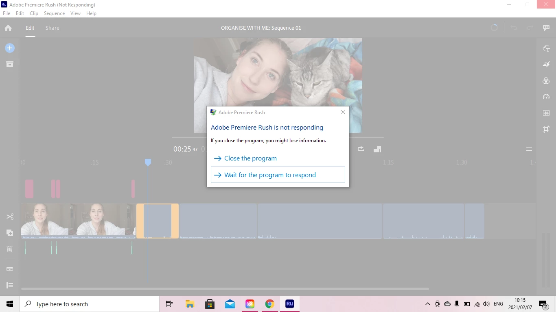
Task: Click the blue Add Media plus button
Action: [10, 48]
